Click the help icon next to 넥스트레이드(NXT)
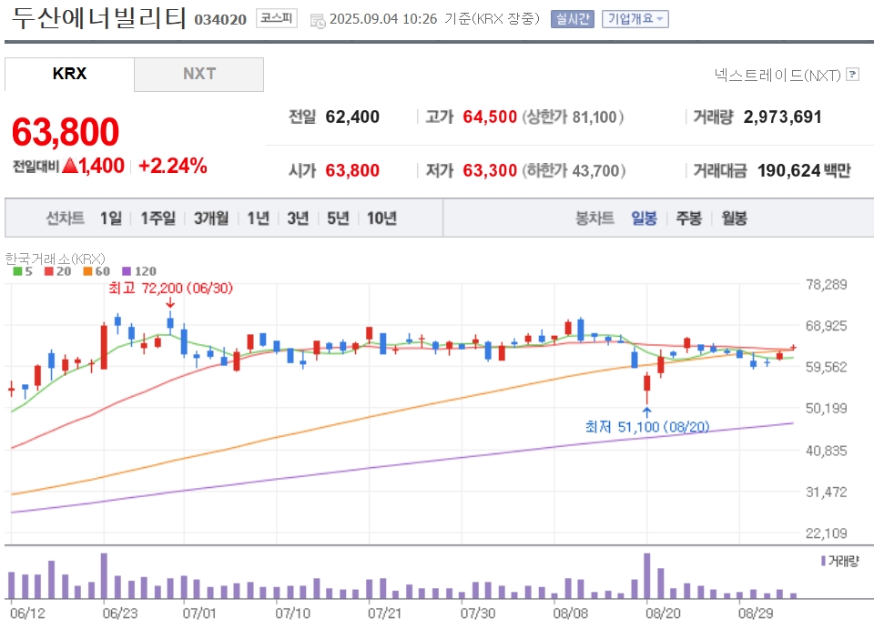This screenshot has height=640, width=874. 852,74
